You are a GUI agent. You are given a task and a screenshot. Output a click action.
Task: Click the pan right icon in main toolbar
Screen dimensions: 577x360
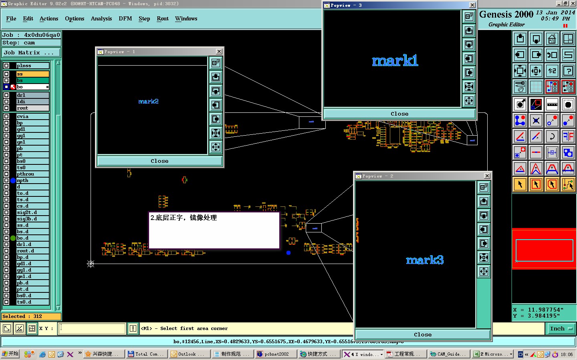point(536,55)
